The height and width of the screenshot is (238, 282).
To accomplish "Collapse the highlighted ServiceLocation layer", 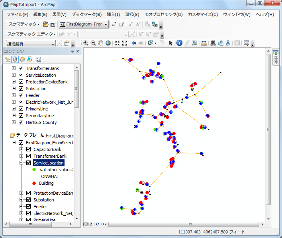I will (x=21, y=163).
